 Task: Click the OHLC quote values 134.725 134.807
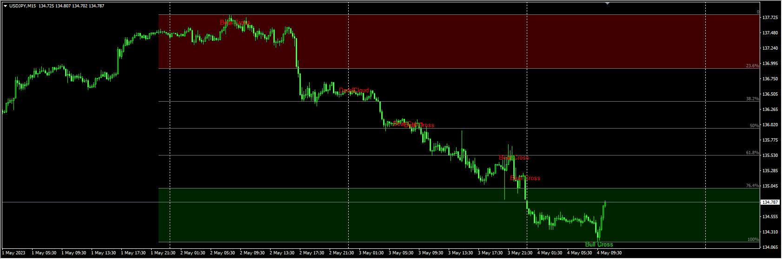pyautogui.click(x=54, y=6)
